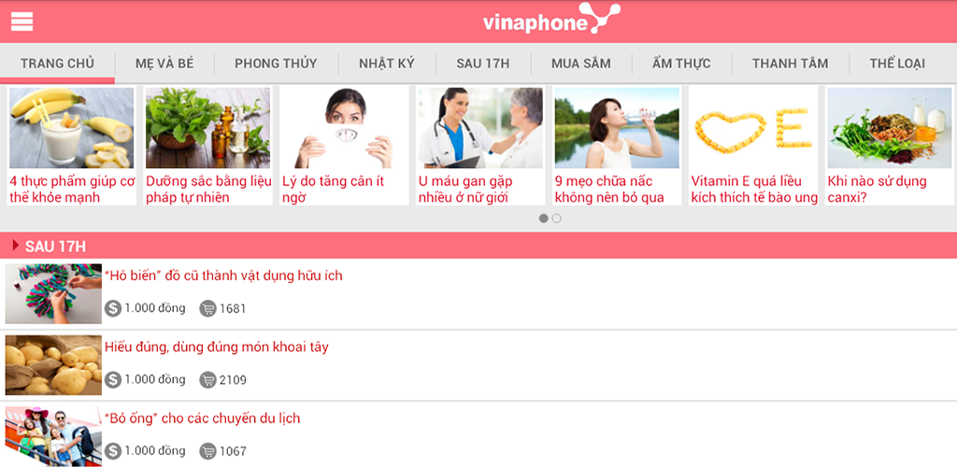Open "Bỏ ống cho các chuyến du lịch" link
This screenshot has height=467, width=957.
[x=203, y=418]
